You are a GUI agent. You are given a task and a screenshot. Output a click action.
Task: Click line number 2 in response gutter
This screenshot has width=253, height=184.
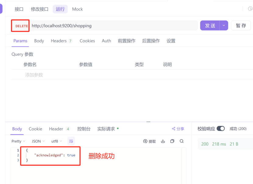pyautogui.click(x=18, y=155)
